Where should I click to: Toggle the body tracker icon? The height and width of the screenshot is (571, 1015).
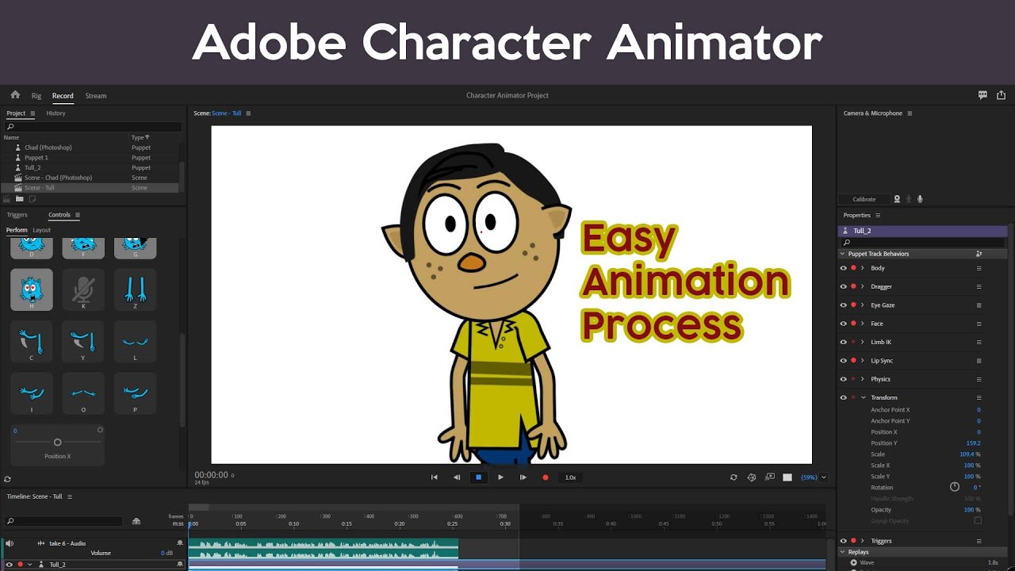point(909,199)
